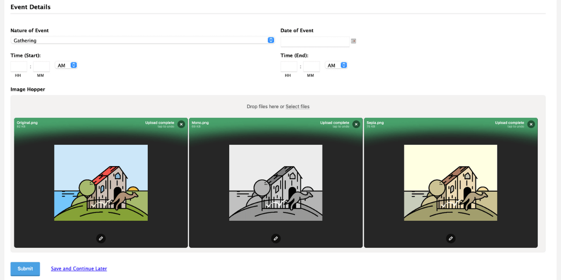This screenshot has height=280, width=561.
Task: Remove the Sepia.png upload
Action: [x=531, y=124]
